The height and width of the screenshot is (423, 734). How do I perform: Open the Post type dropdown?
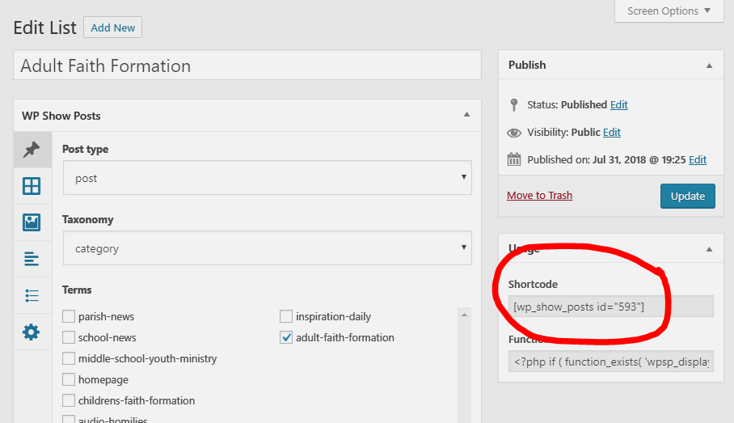[267, 178]
